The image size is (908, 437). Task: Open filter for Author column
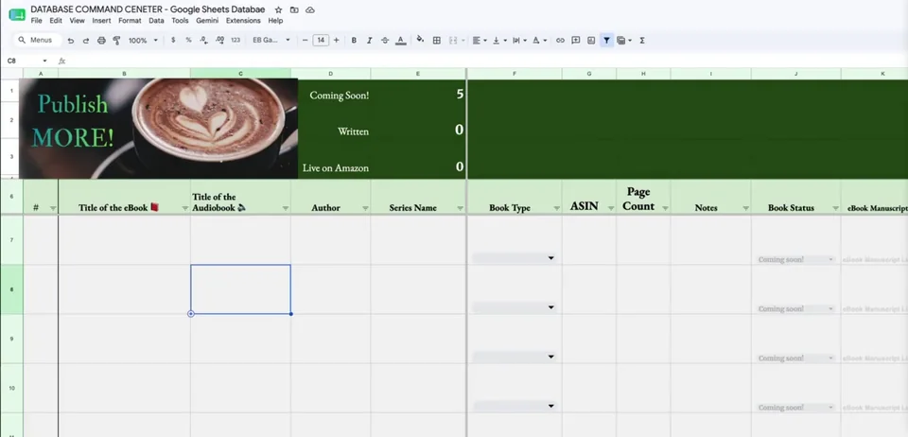click(365, 208)
